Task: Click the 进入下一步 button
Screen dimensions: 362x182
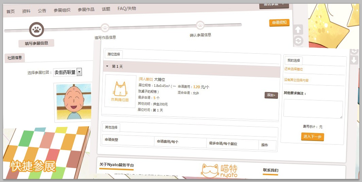Action: [x=313, y=136]
